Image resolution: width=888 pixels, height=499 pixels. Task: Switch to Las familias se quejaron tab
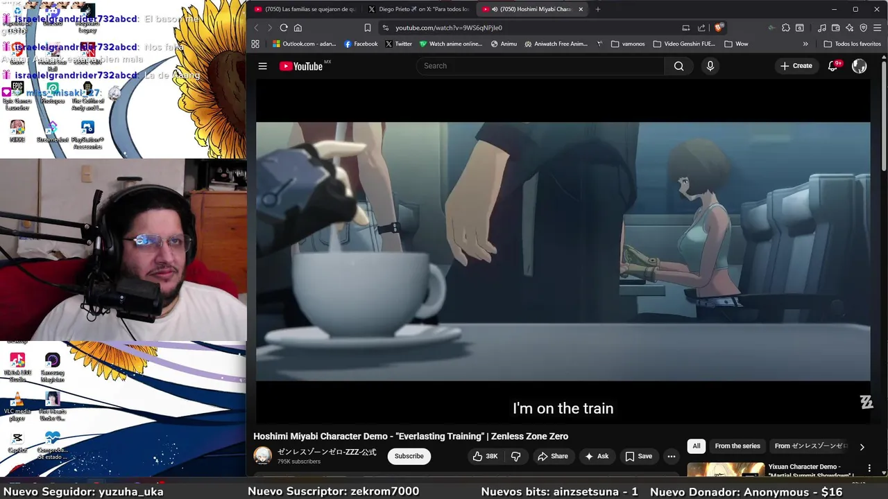pos(305,9)
